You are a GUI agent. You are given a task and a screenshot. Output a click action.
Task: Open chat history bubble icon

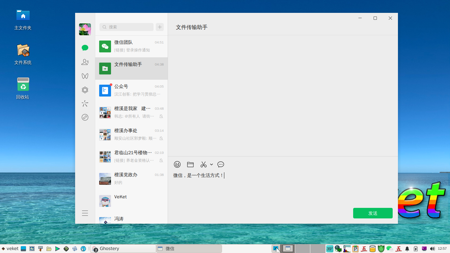coord(221,164)
